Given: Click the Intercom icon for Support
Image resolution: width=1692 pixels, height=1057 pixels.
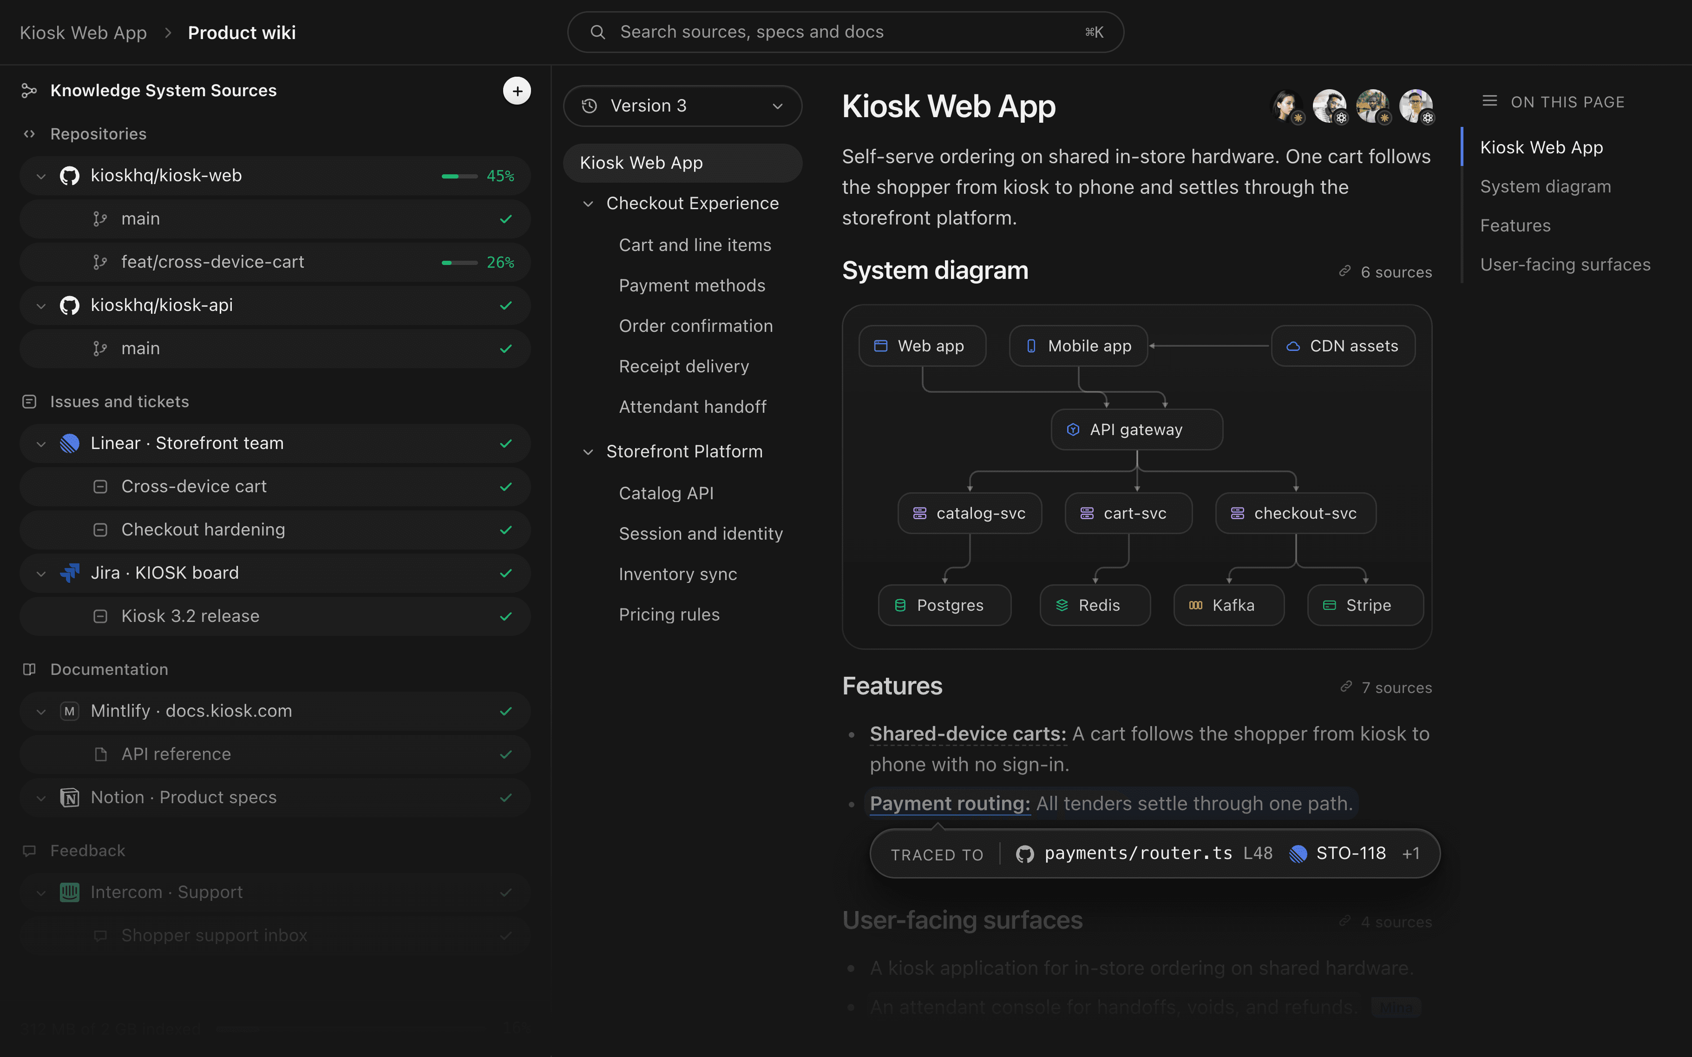Looking at the screenshot, I should point(69,892).
